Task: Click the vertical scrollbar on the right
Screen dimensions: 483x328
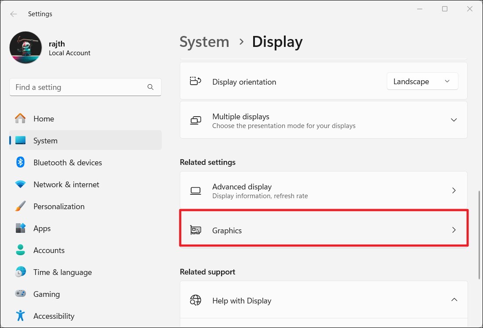Action: [x=479, y=235]
